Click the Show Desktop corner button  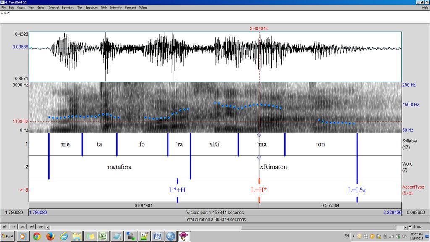427,236
